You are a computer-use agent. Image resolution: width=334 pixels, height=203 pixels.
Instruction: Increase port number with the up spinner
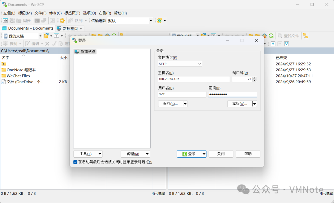click(254, 78)
